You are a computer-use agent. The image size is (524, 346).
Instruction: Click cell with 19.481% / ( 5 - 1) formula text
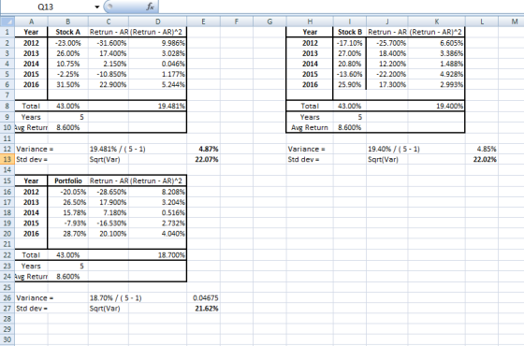(117, 149)
